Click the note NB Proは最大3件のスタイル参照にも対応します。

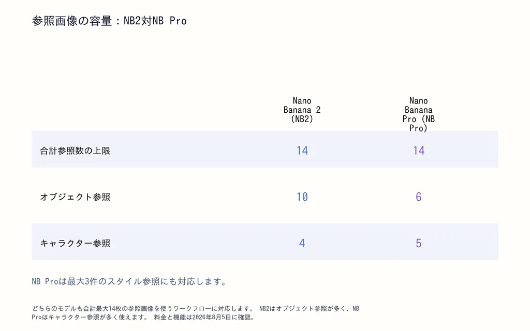[130, 281]
